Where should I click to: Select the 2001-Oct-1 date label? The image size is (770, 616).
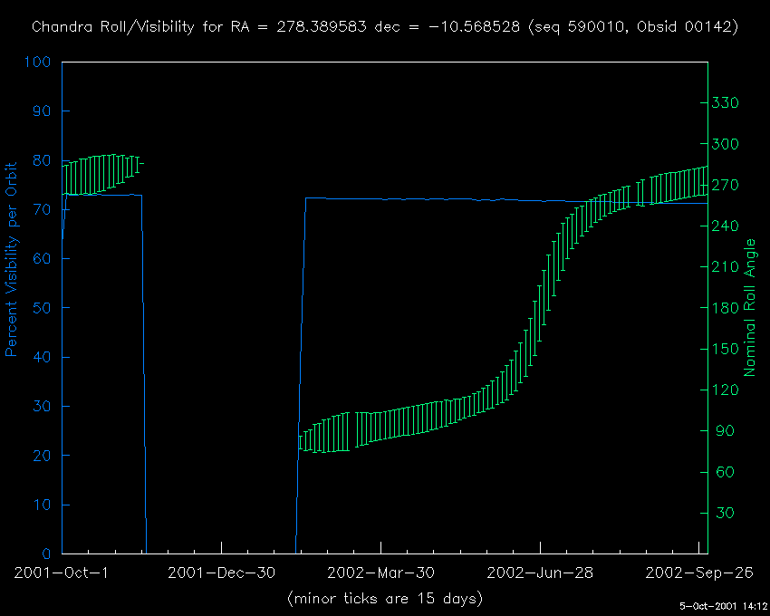(x=62, y=573)
